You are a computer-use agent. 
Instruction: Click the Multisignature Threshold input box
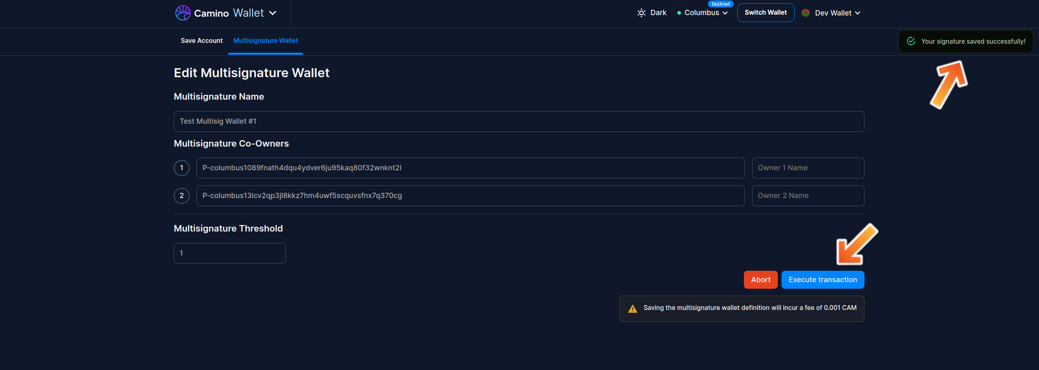pyautogui.click(x=230, y=253)
